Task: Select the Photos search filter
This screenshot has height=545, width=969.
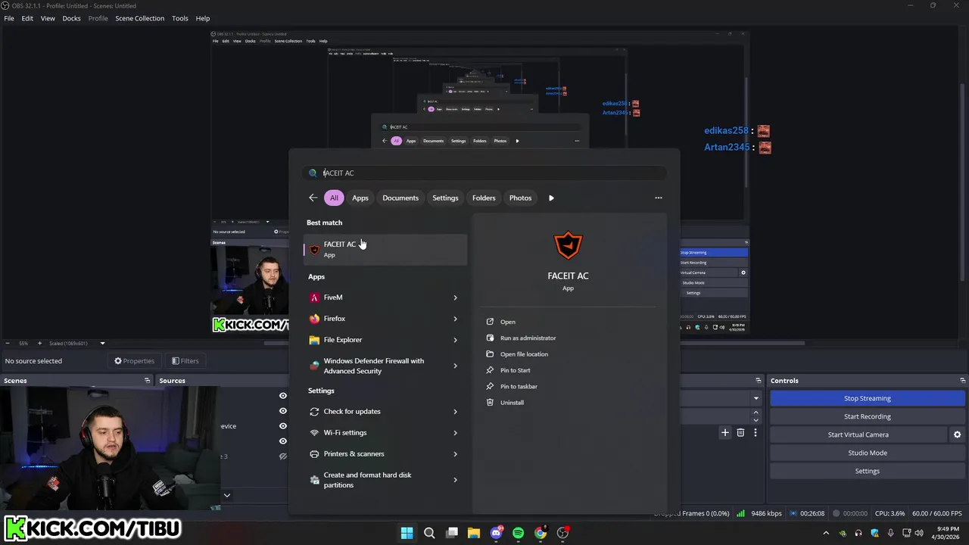Action: pyautogui.click(x=520, y=198)
